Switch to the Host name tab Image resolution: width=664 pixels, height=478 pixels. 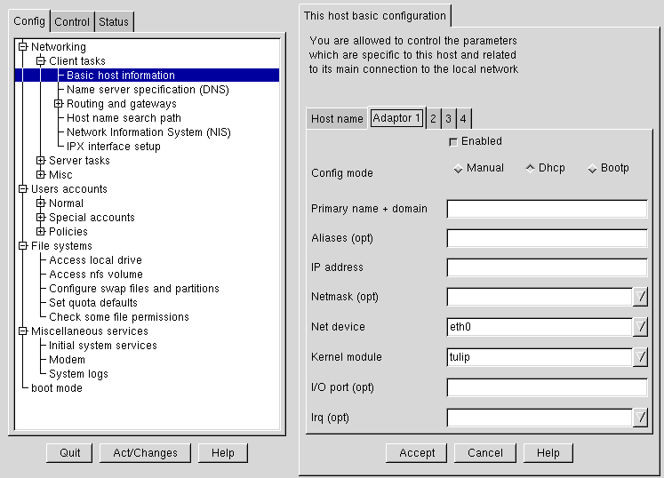(x=337, y=119)
